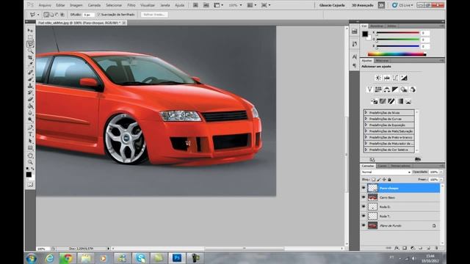
Task: Select the 3D Avançado workspace
Action: coord(362,5)
